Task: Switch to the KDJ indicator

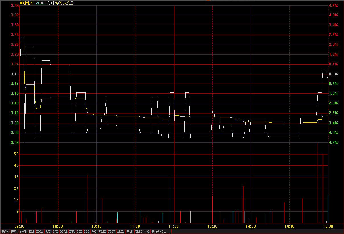Action: (32, 231)
